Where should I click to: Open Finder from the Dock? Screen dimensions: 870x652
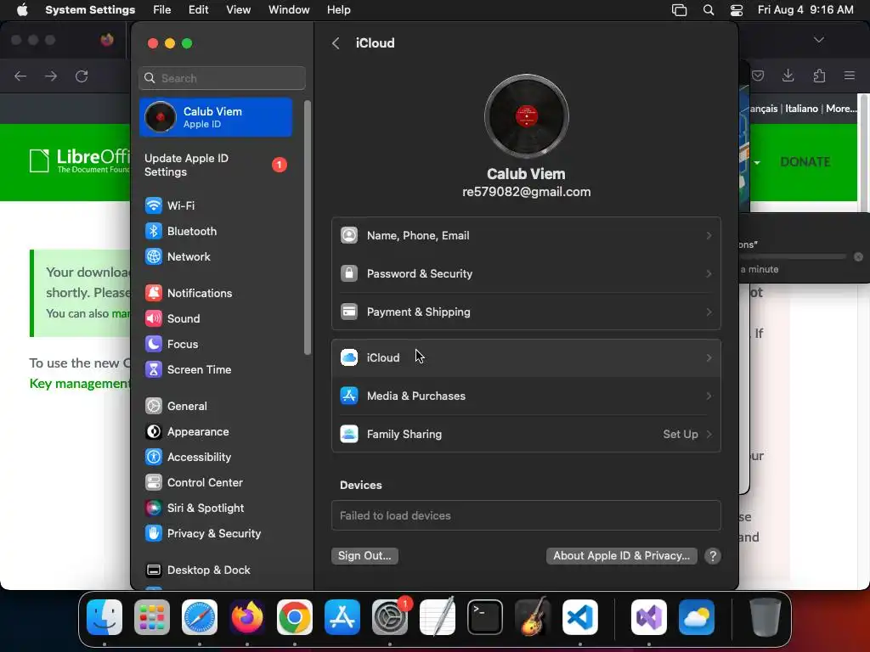[x=105, y=617]
